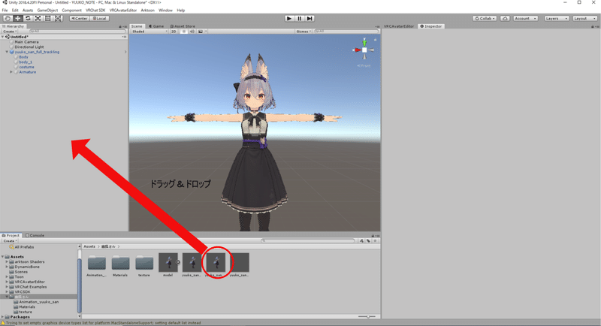Image resolution: width=601 pixels, height=326 pixels.
Task: Select the combined Transform tool
Action: (58, 18)
